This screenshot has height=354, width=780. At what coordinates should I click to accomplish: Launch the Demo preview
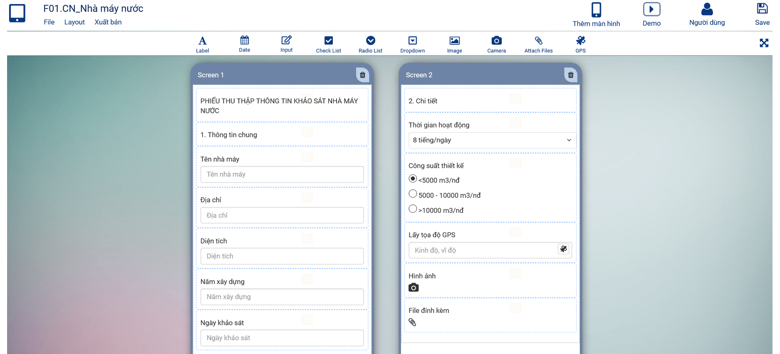pyautogui.click(x=651, y=14)
